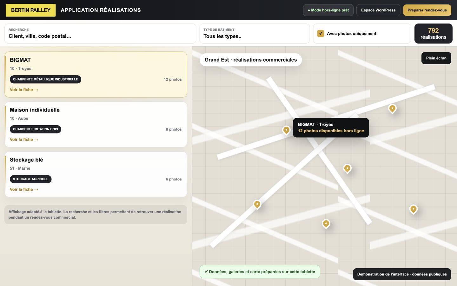Click the '10 · Aube' location text
Viewport: 457px width, 286px height.
19,119
